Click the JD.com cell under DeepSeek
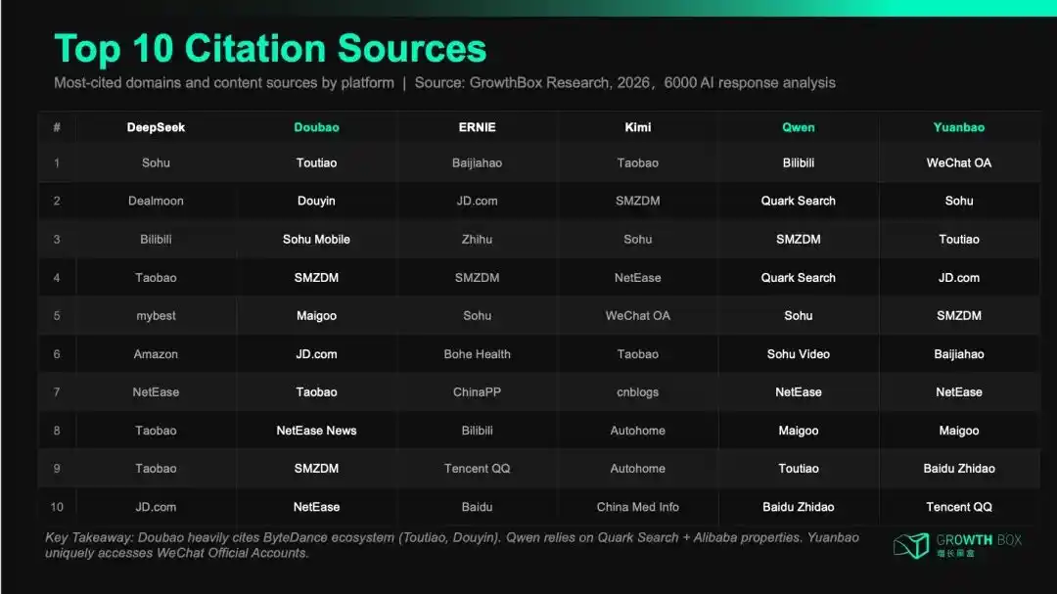Image resolution: width=1057 pixels, height=594 pixels. click(156, 507)
